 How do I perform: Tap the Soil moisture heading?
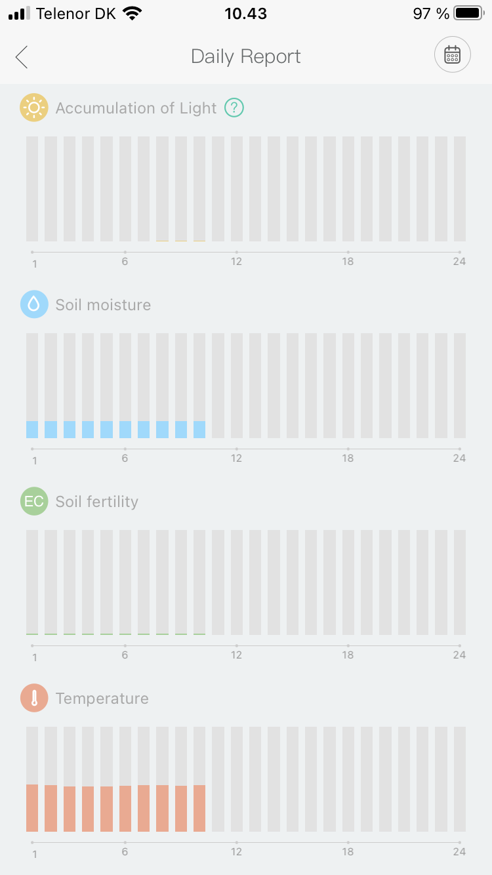pyautogui.click(x=103, y=305)
